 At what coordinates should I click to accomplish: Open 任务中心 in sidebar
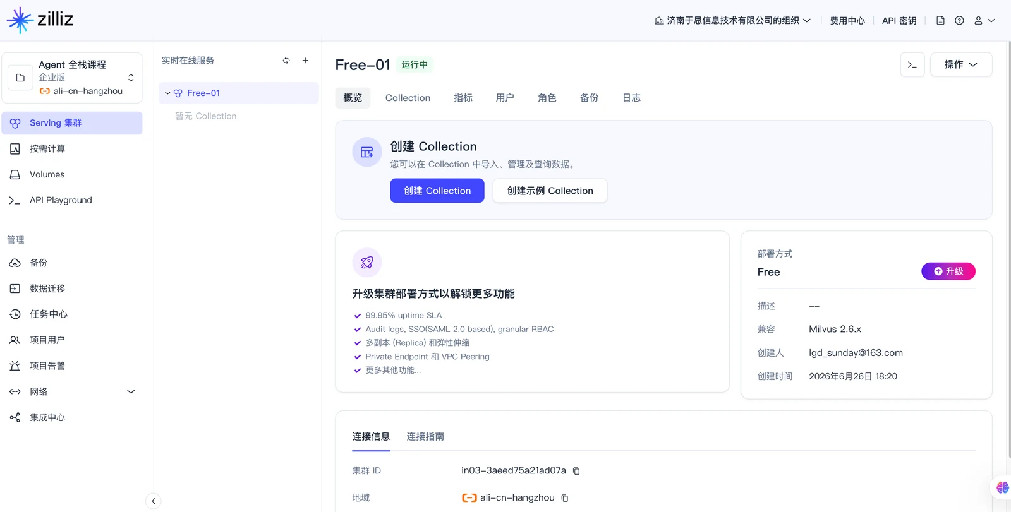(x=72, y=314)
